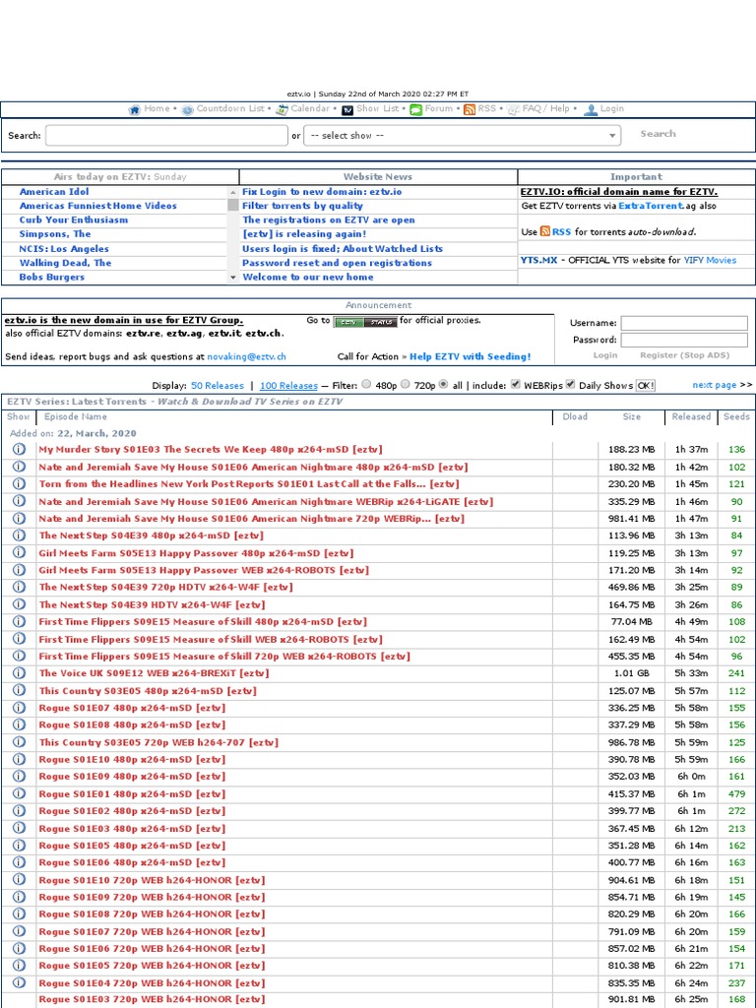Display 50 Releases link
The width and height of the screenshot is (756, 1008).
click(218, 386)
